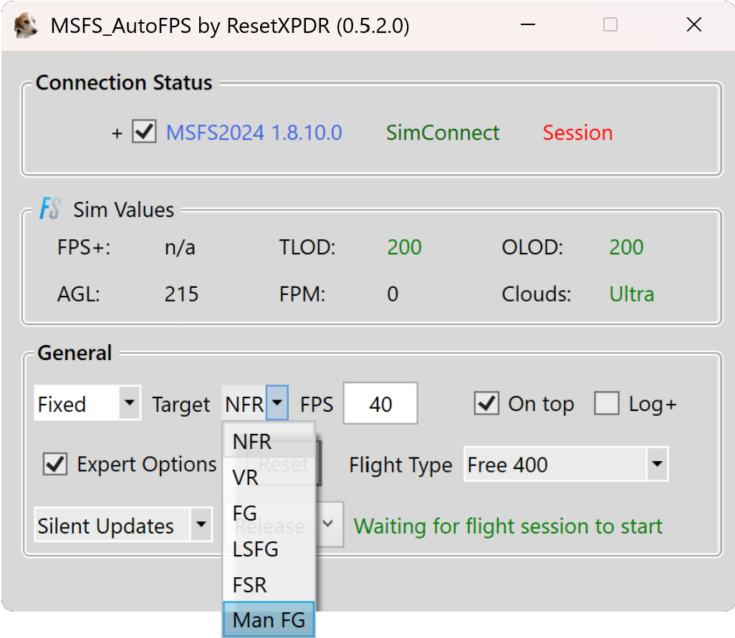
Task: Open the Fixed mode dropdown
Action: point(87,403)
